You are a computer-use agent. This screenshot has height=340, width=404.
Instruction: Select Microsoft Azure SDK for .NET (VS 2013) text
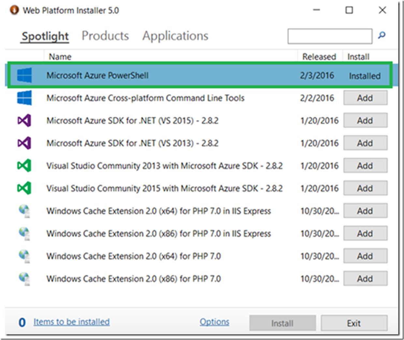(132, 143)
